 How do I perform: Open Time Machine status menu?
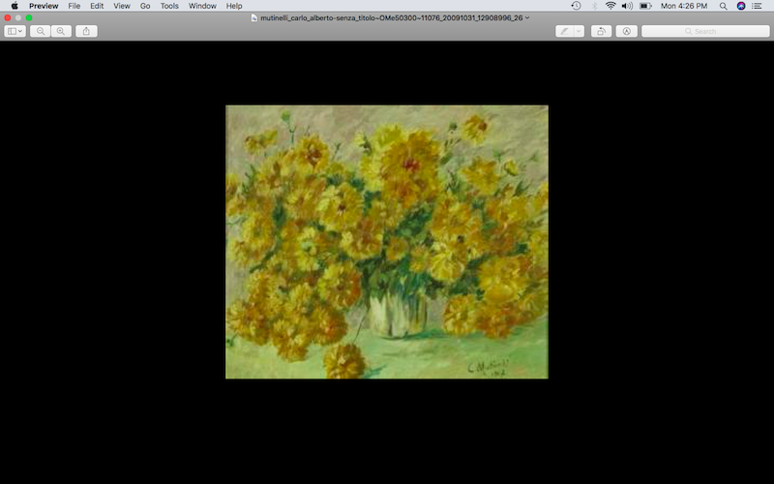[576, 6]
